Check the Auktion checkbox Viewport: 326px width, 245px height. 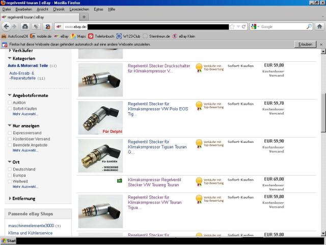tap(10, 103)
